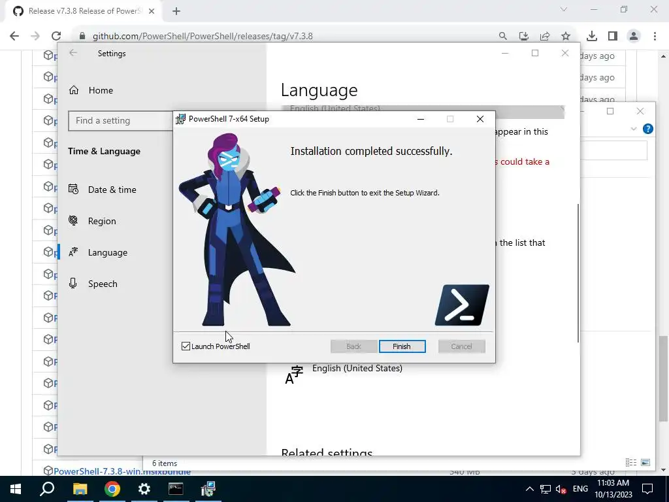This screenshot has height=502, width=669.
Task: Reload the GitHub release page
Action: pos(56,37)
